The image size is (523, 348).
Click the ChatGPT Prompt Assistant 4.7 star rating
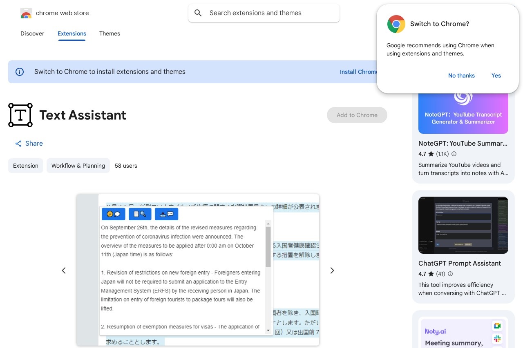pyautogui.click(x=426, y=274)
